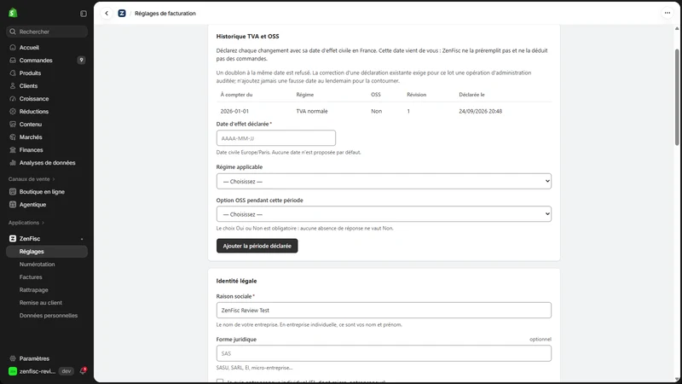Click Ajouter la période déclarée button
This screenshot has height=384, width=682.
(x=257, y=246)
